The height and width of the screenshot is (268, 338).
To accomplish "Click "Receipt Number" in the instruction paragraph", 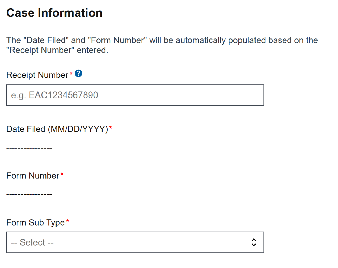I will 40,50.
